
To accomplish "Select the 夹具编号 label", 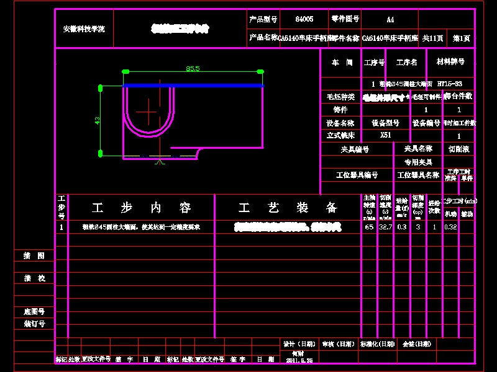I will [355, 149].
